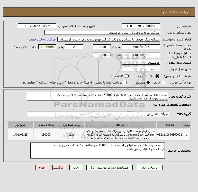Click the countdown timer 23:55:05 field

coord(47,47)
